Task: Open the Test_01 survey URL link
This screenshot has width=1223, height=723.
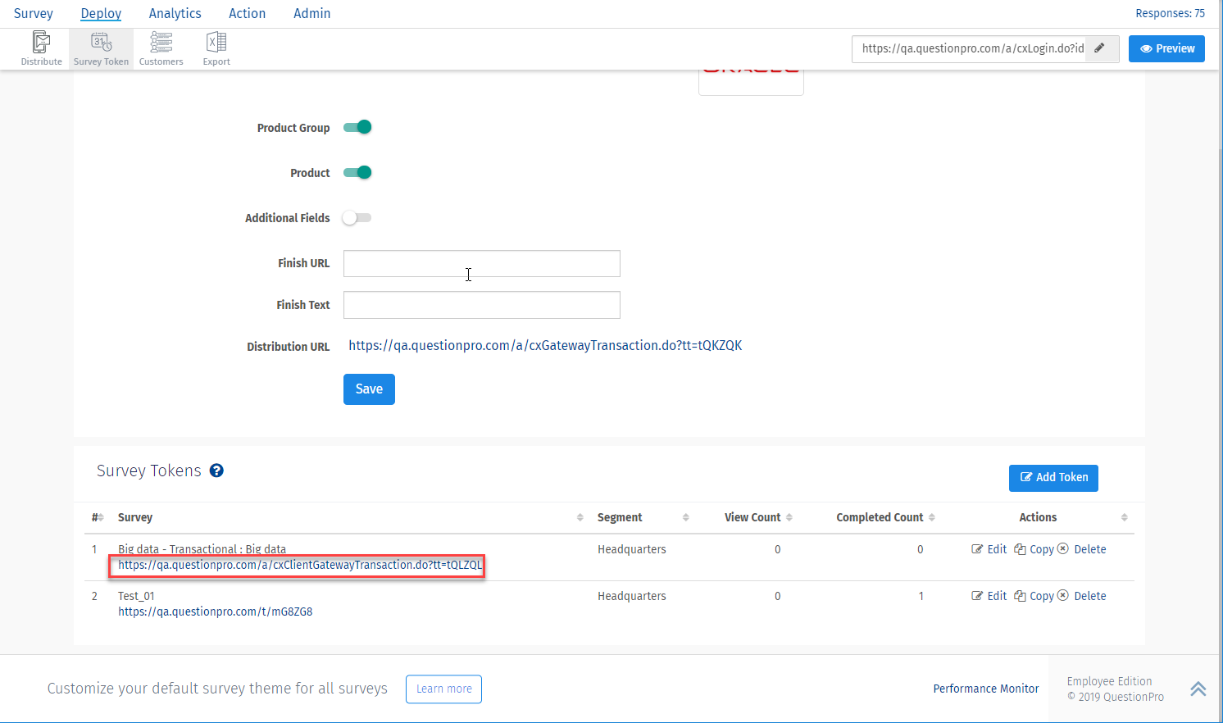Action: click(215, 612)
